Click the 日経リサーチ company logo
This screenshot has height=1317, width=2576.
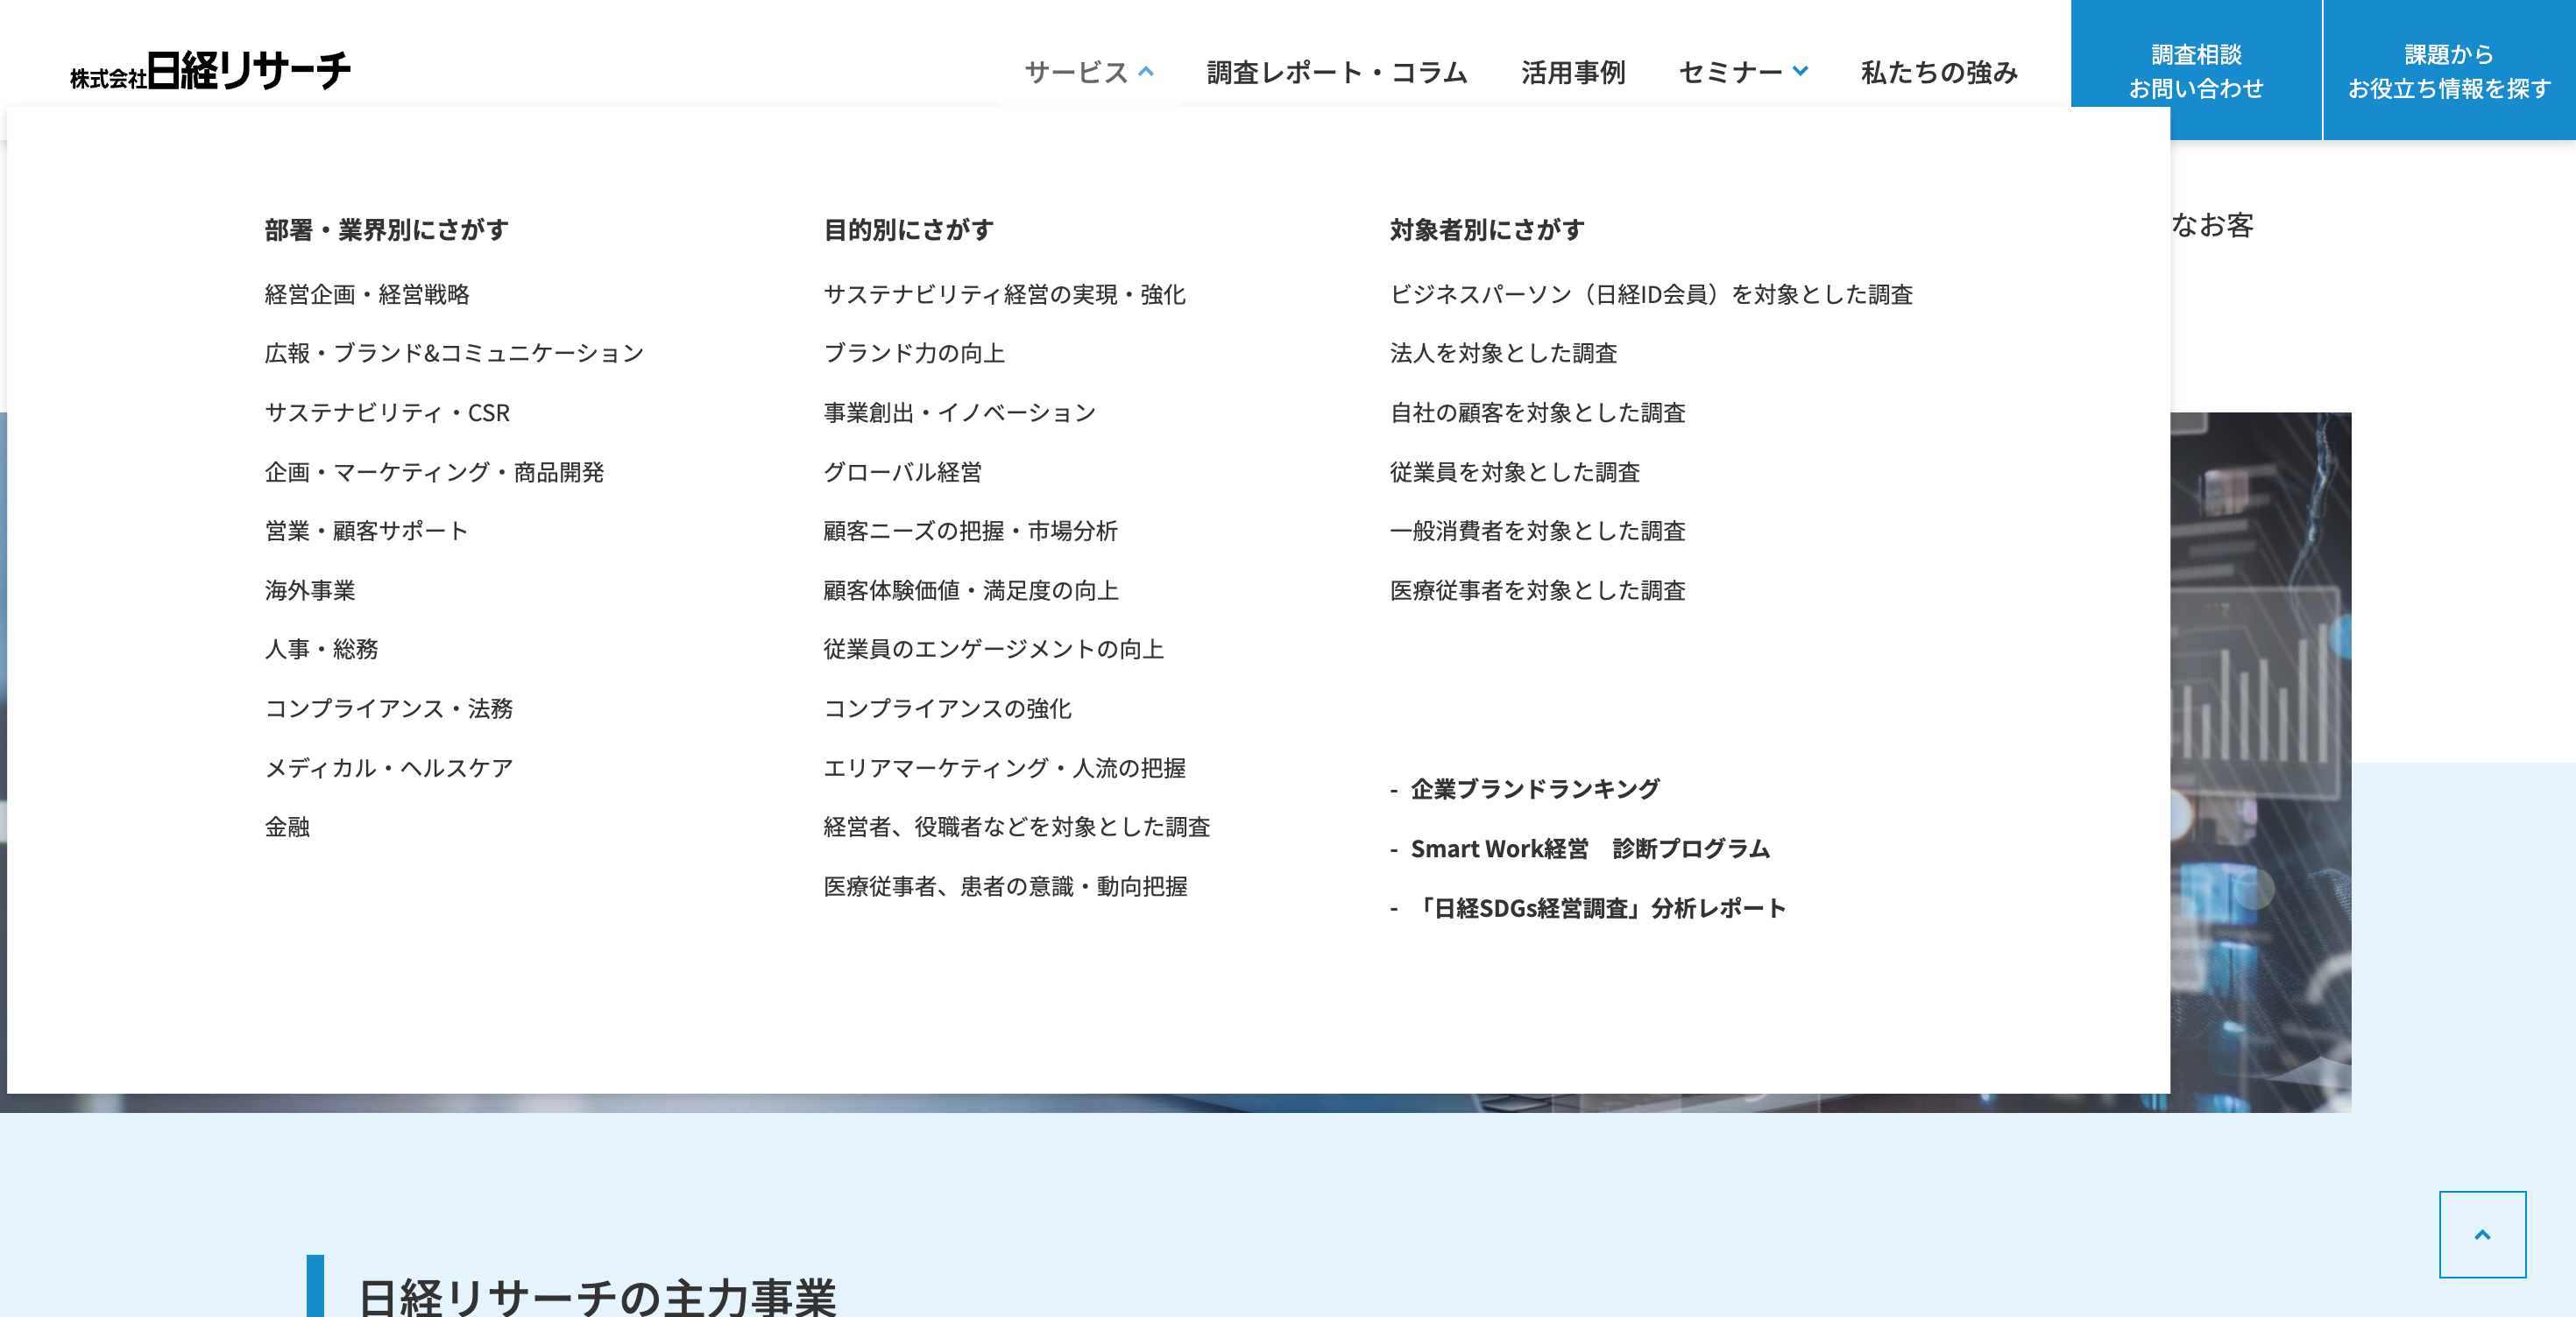pos(210,71)
